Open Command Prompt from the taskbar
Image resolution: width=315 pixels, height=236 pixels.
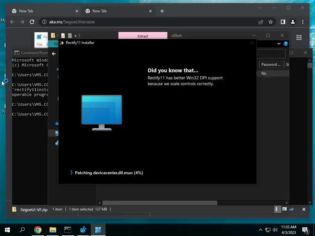click(68, 230)
